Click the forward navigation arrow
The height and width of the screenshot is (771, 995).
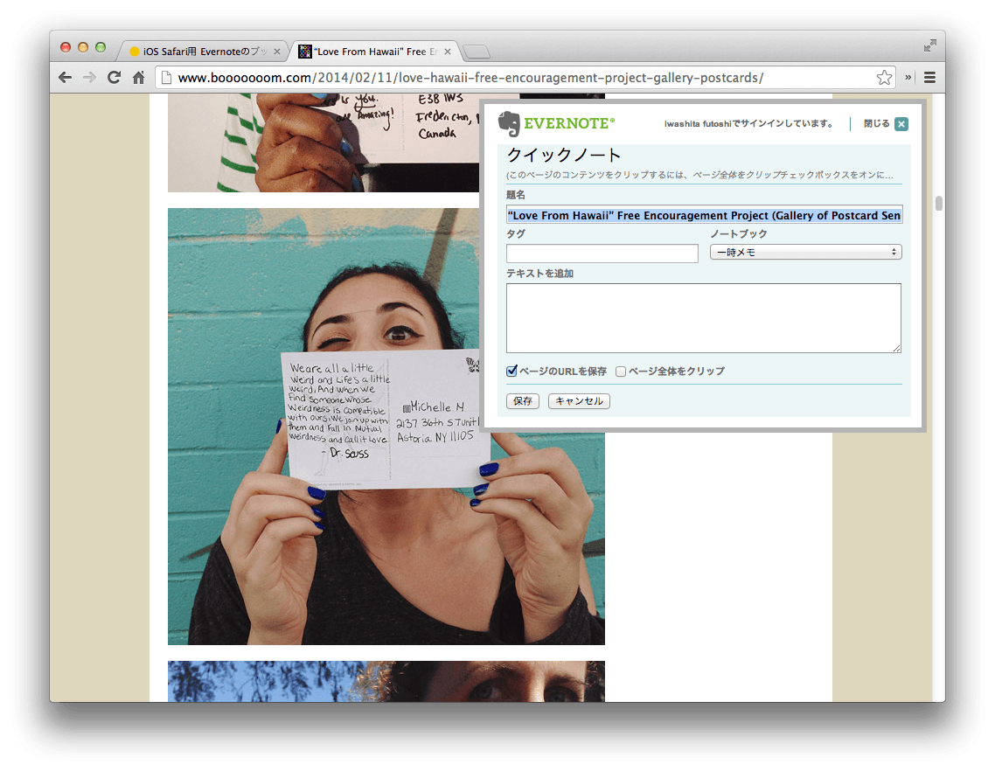[x=89, y=77]
